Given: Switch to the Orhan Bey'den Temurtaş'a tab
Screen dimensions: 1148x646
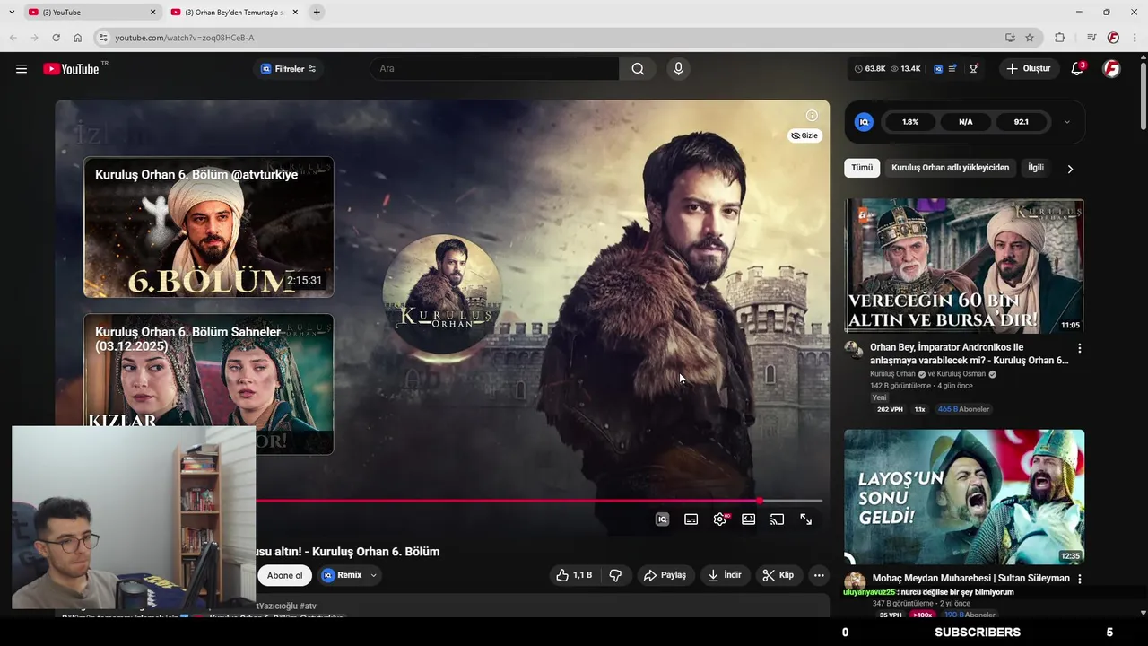Looking at the screenshot, I should click(x=233, y=13).
